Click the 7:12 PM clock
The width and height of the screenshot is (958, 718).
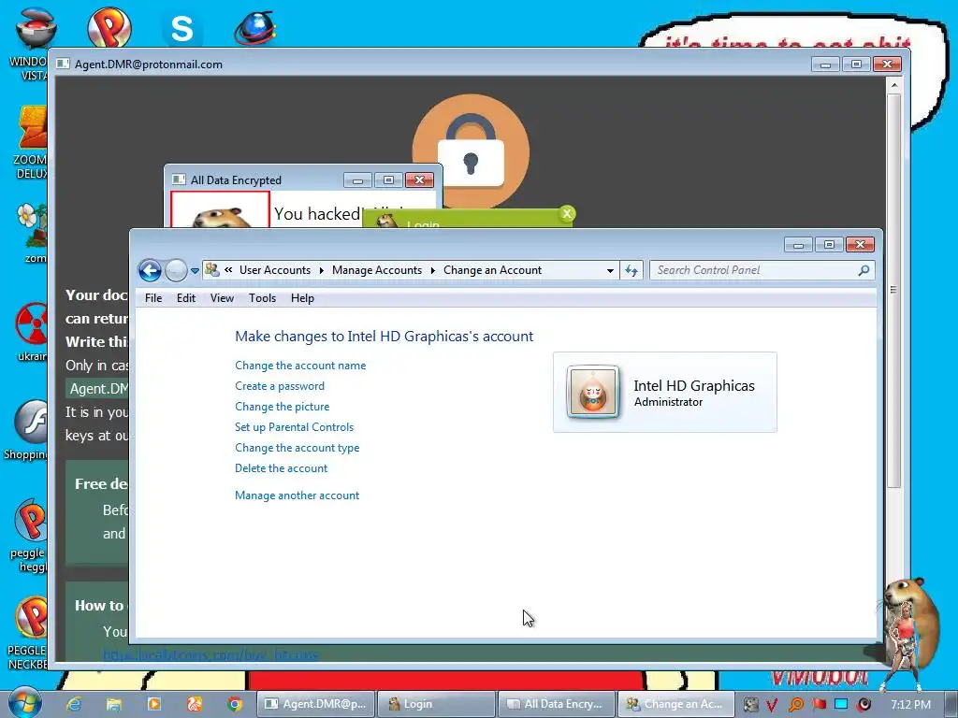click(911, 705)
